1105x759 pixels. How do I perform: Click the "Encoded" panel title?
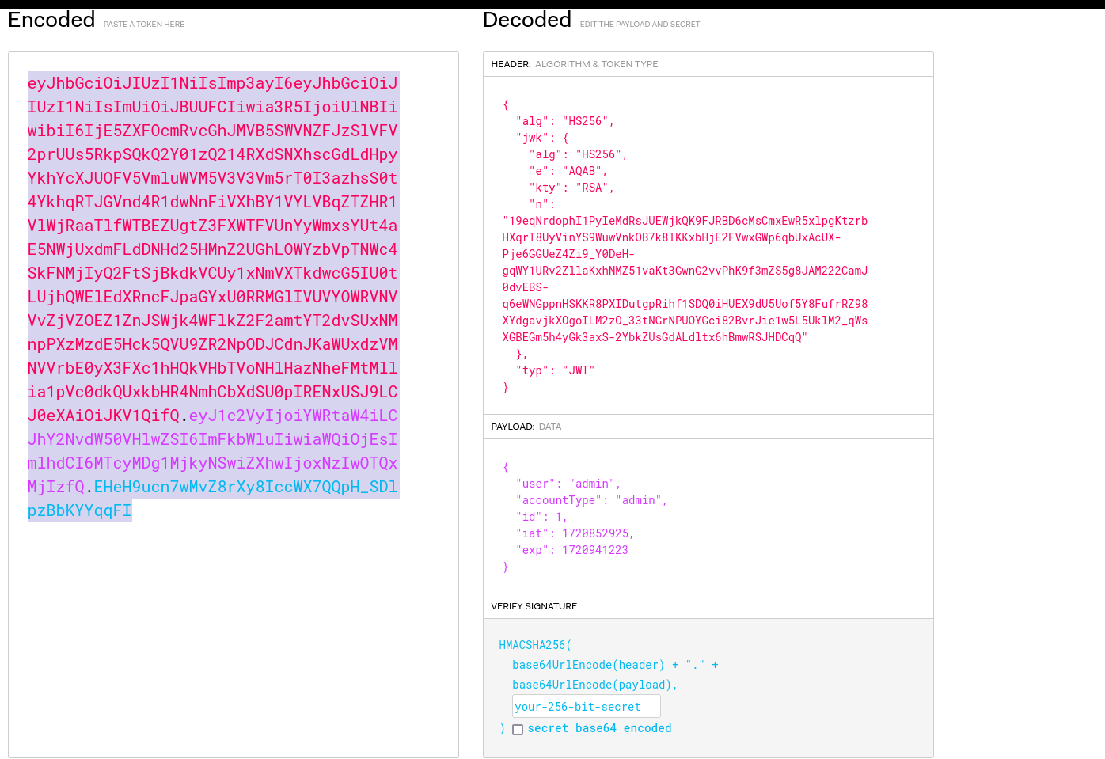[51, 19]
